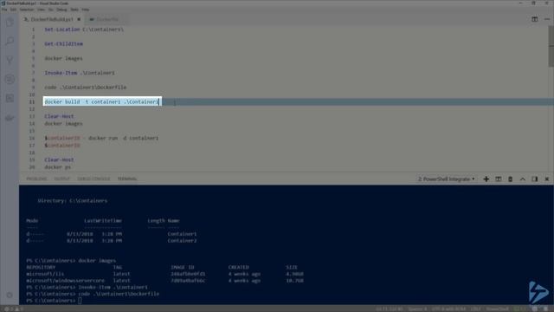Click microsoft/iis in the terminal output
The height and width of the screenshot is (312, 554).
pyautogui.click(x=45, y=274)
